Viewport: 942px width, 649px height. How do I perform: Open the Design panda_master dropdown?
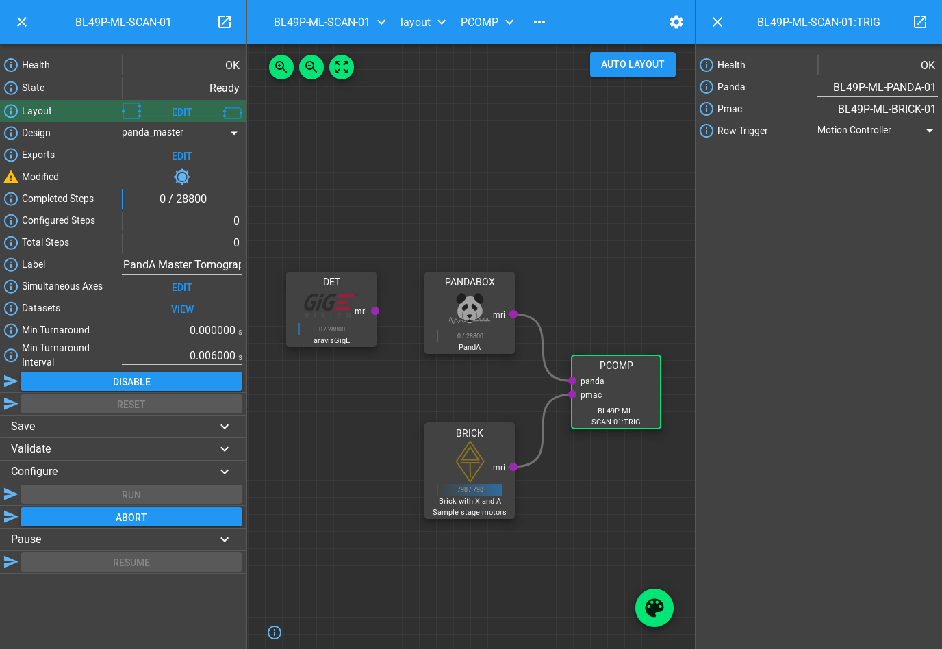[x=181, y=133]
